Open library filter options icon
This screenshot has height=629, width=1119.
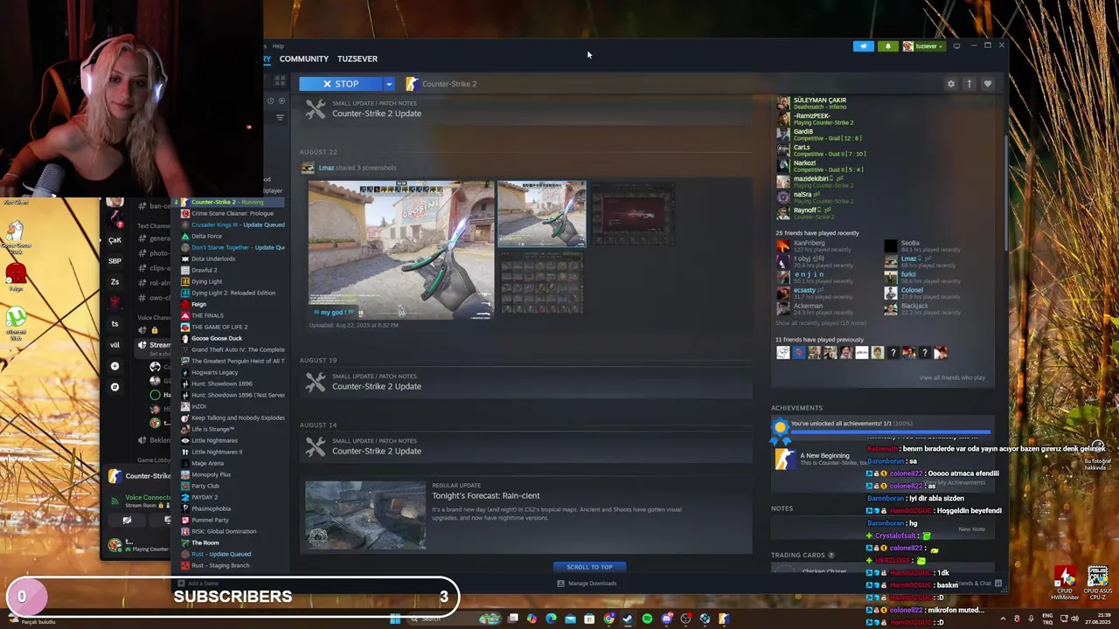point(280,118)
